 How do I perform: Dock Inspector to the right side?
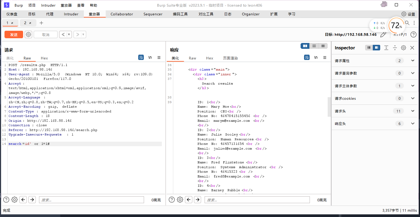tap(376, 47)
